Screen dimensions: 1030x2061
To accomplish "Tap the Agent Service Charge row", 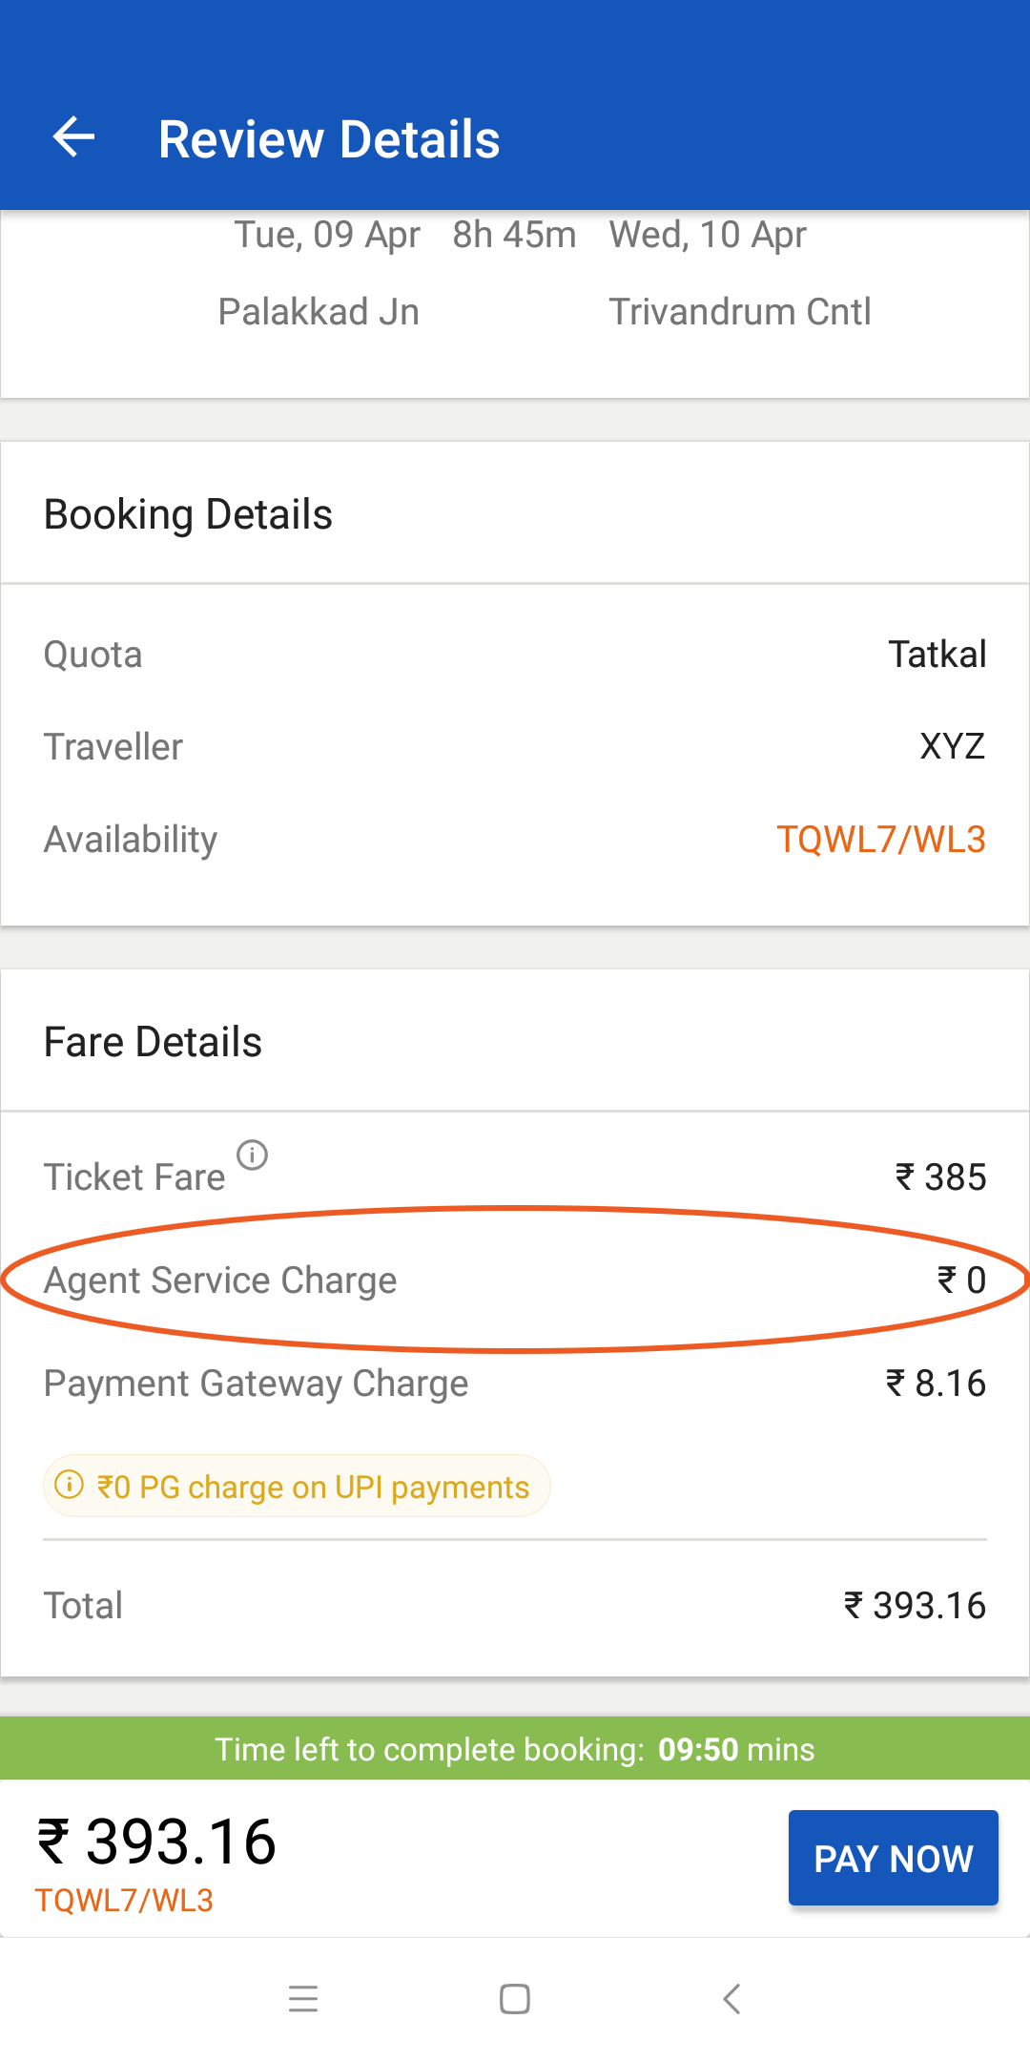I will pyautogui.click(x=515, y=1280).
